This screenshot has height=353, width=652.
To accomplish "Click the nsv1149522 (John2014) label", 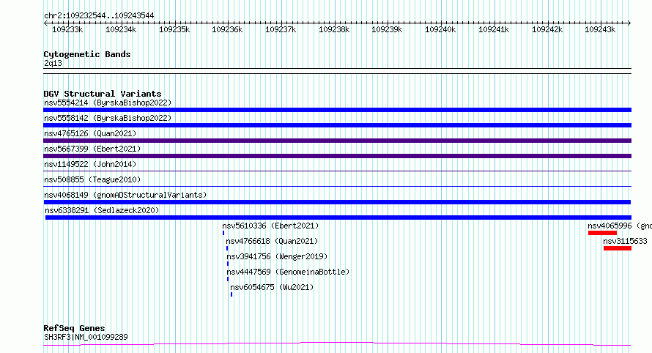I will click(x=90, y=164).
